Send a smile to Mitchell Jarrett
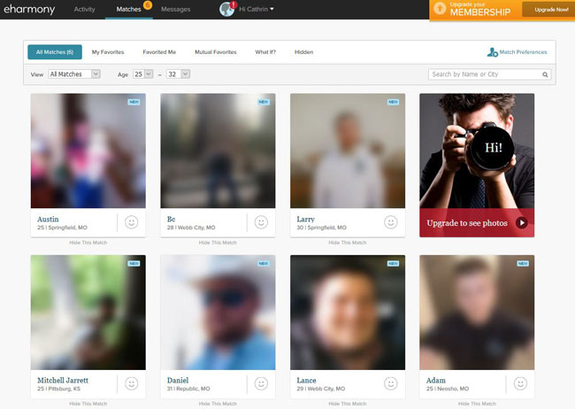 tap(132, 383)
